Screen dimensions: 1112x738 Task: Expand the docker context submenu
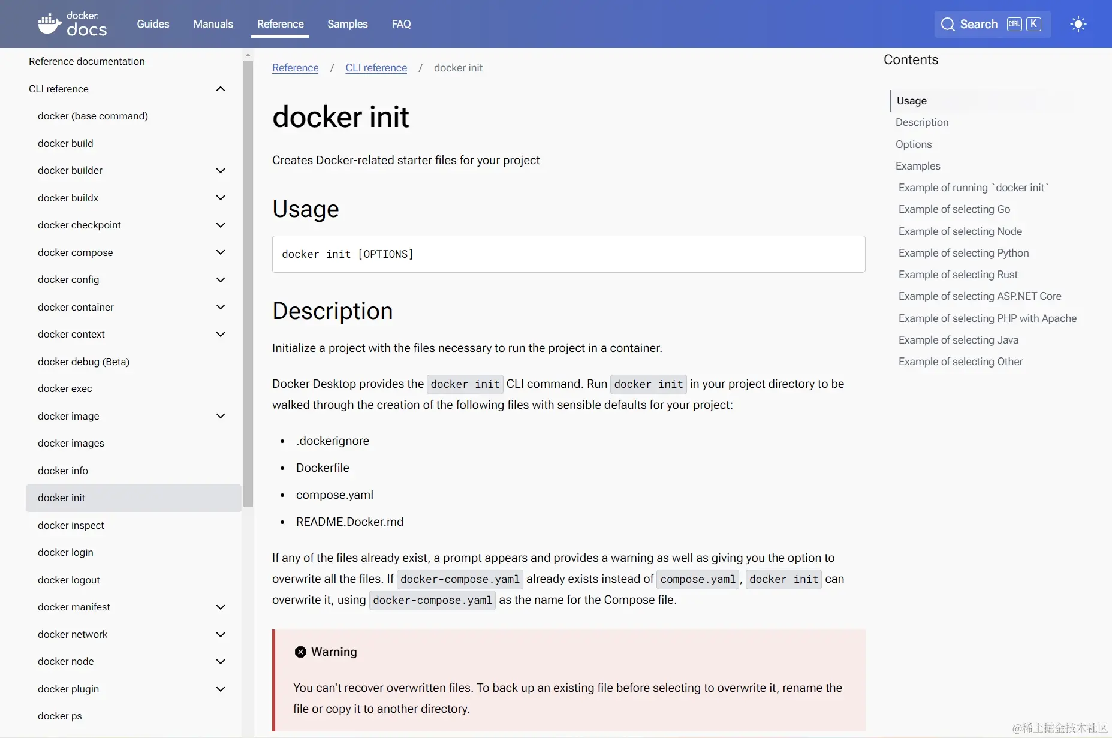pos(221,335)
